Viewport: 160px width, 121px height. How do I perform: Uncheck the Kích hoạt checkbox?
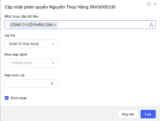7,98
